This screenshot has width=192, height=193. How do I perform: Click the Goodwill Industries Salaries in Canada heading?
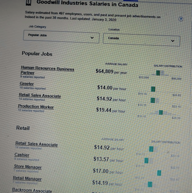click(x=87, y=4)
